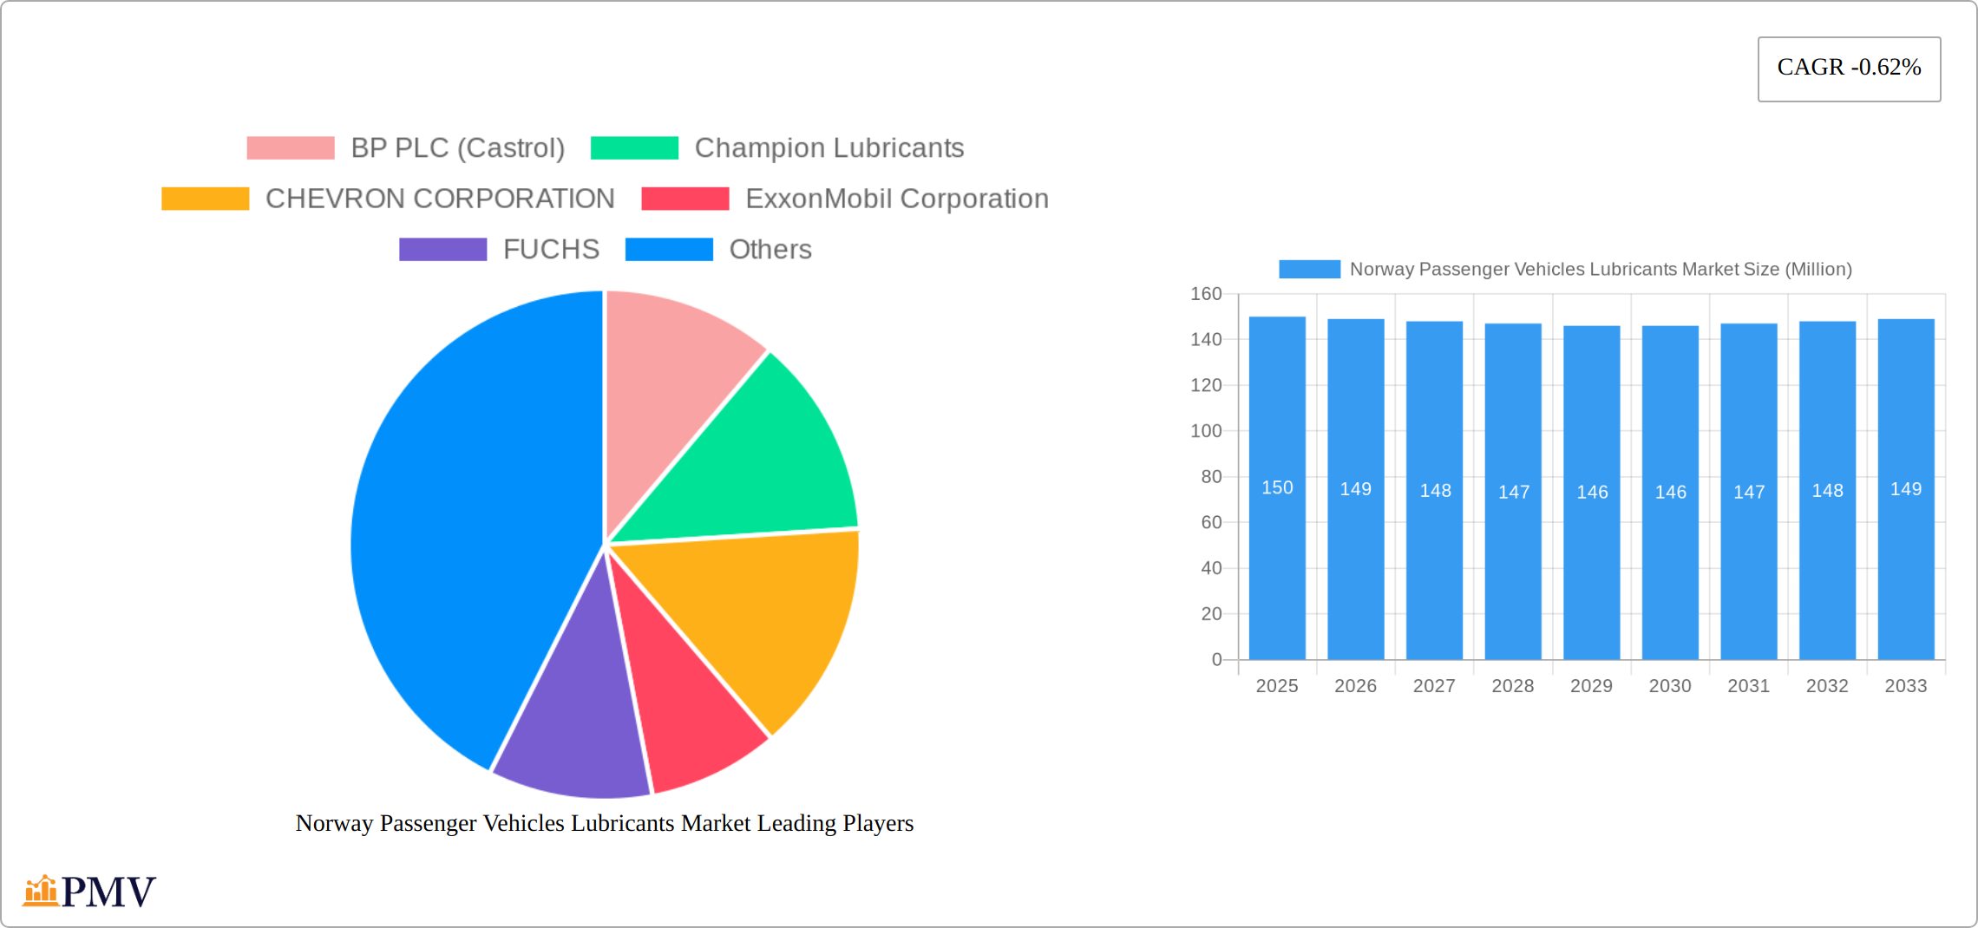Click the ExxonMobil Corporation red legend swatch

[x=685, y=199]
